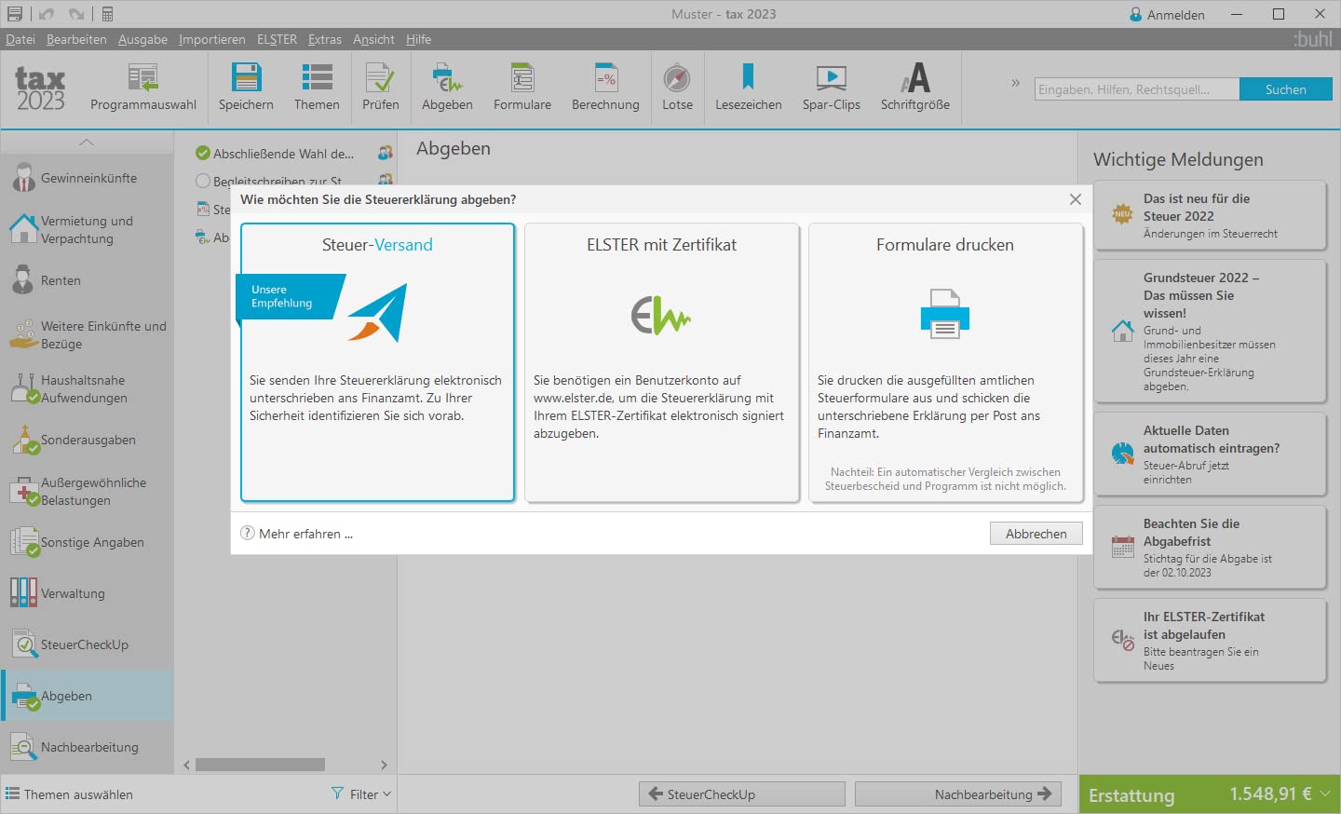Open the Programmauswahl toolbar icon
The image size is (1341, 814).
(x=142, y=88)
